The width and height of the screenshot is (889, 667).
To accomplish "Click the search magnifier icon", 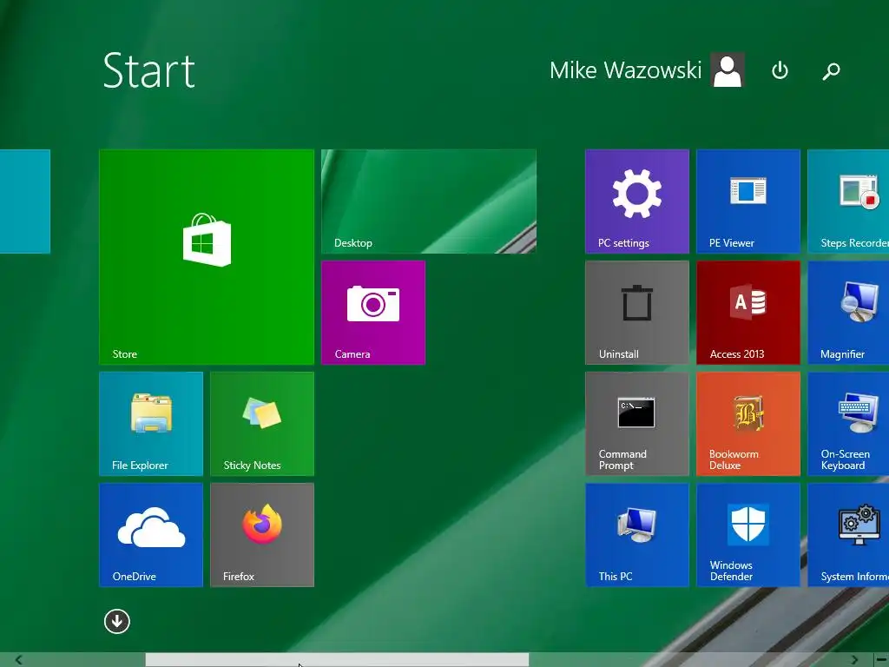I will (x=831, y=70).
